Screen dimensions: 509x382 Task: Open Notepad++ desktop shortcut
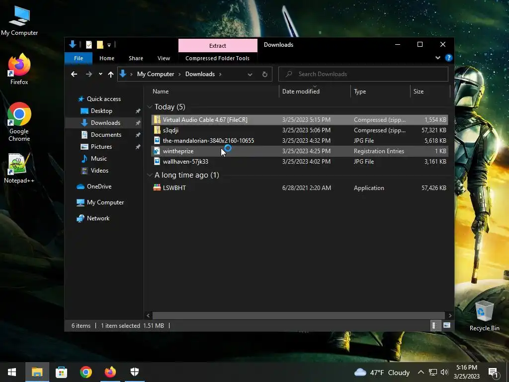[x=19, y=168]
